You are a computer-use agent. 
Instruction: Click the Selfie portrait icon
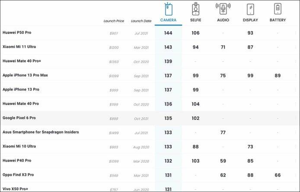click(196, 10)
